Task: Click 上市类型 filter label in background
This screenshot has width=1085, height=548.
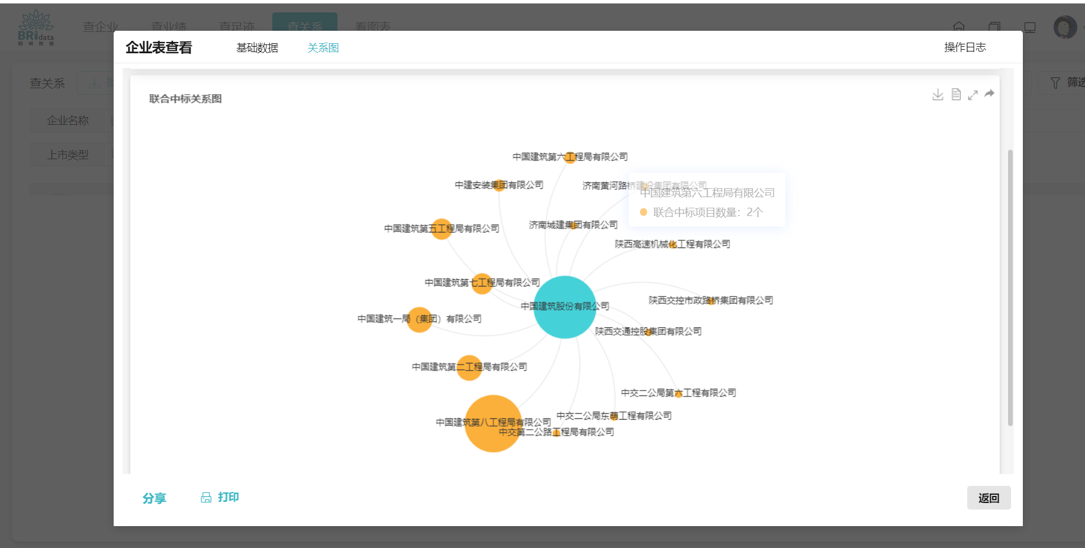Action: pyautogui.click(x=68, y=155)
